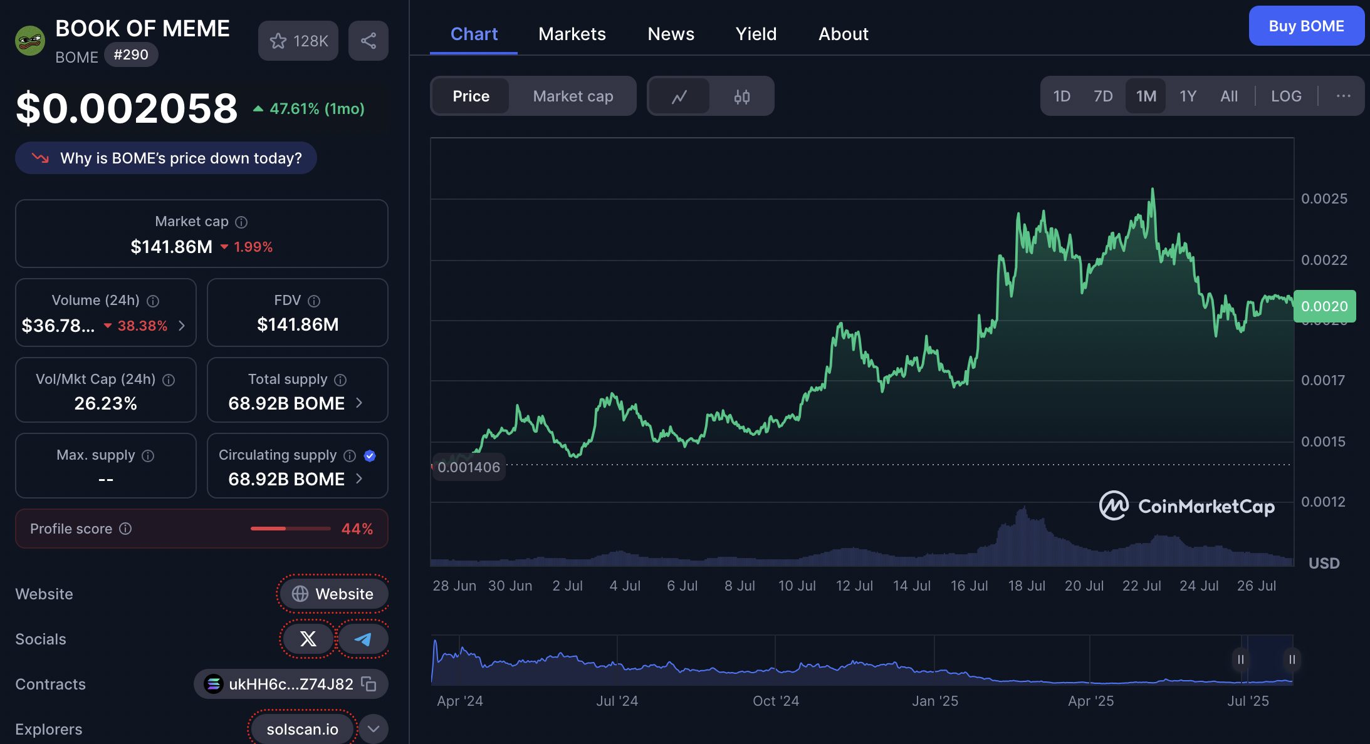Expand Volume (24h) details chevron
This screenshot has width=1370, height=744.
point(182,326)
